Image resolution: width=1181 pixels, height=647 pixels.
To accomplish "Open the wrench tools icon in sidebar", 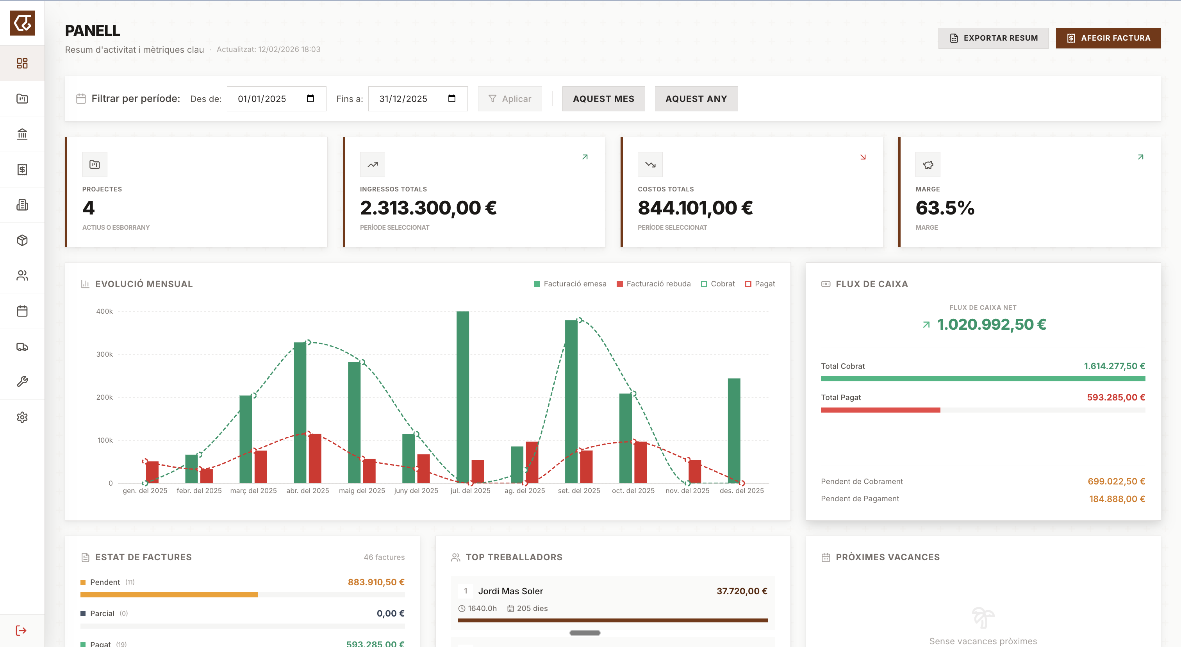I will [22, 381].
